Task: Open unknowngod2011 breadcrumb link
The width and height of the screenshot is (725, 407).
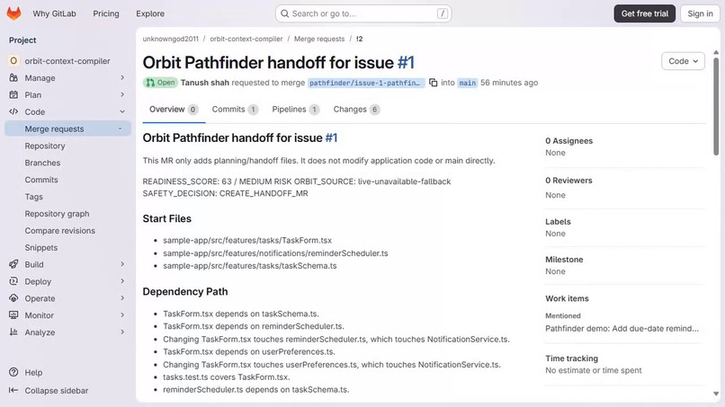Action: click(170, 39)
